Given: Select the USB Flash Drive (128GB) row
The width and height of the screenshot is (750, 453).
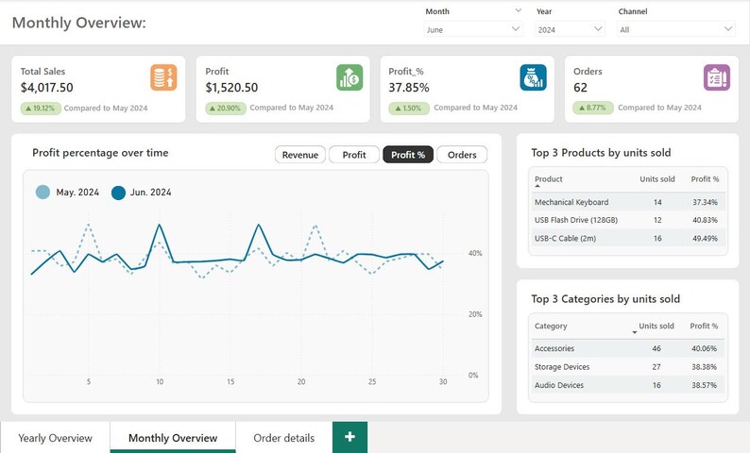Looking at the screenshot, I should (628, 220).
